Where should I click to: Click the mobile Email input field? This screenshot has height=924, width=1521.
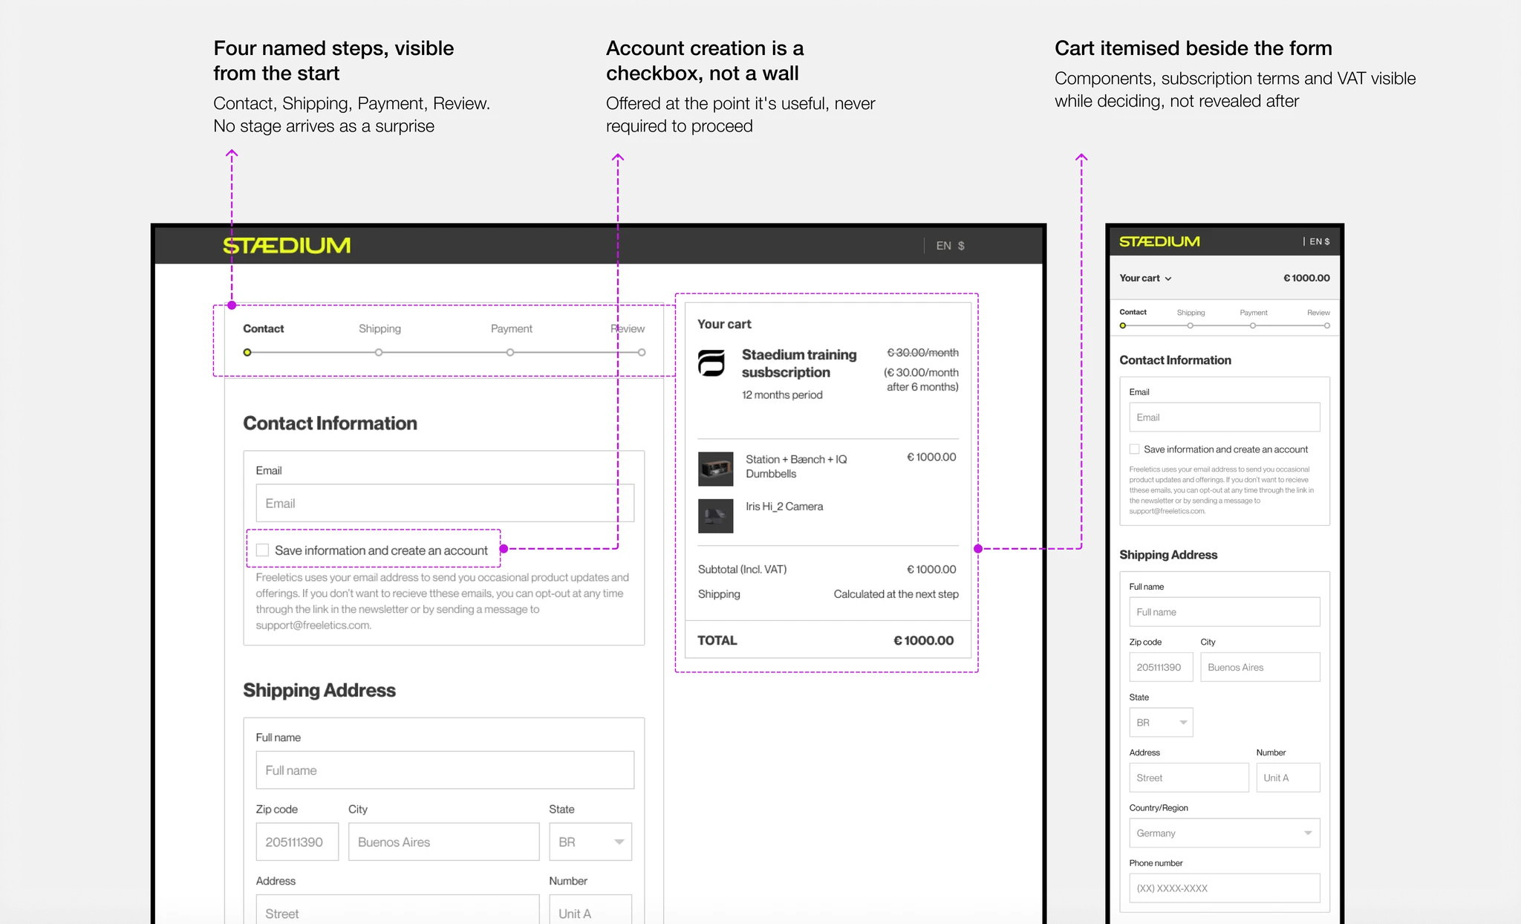[1225, 417]
